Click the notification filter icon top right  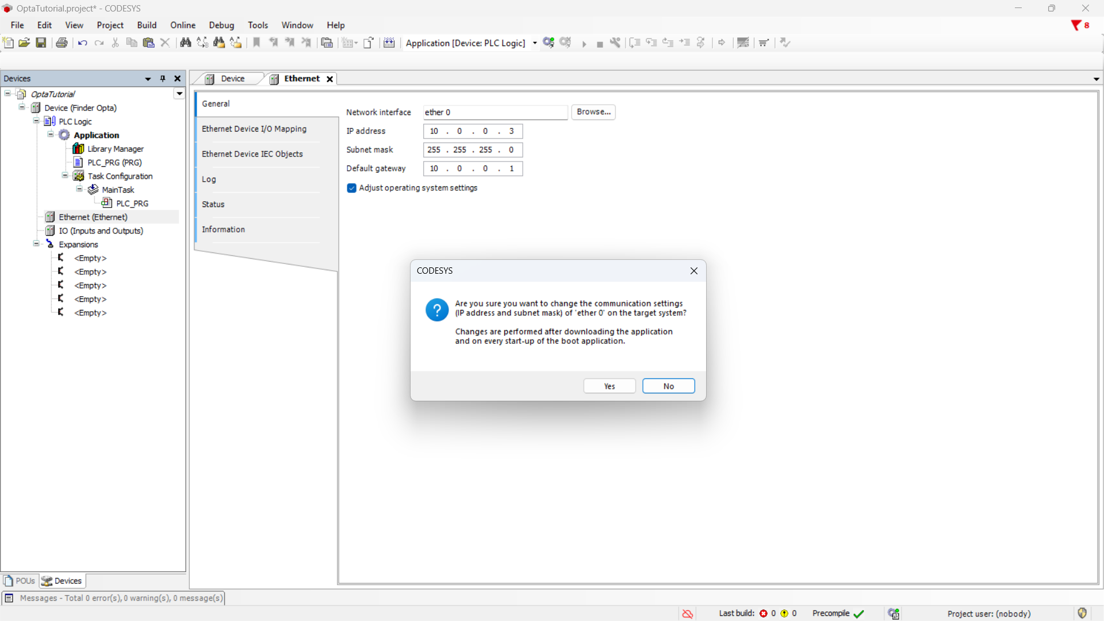[x=1076, y=25]
